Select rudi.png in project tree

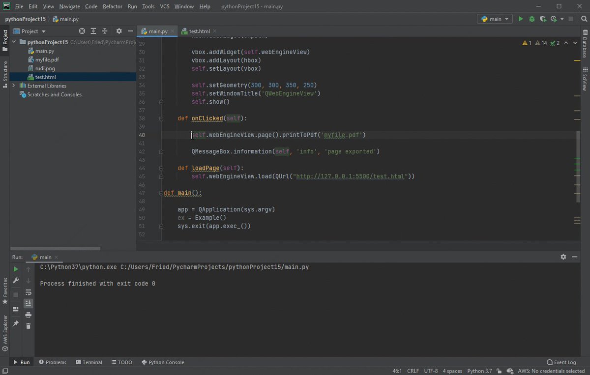[45, 68]
